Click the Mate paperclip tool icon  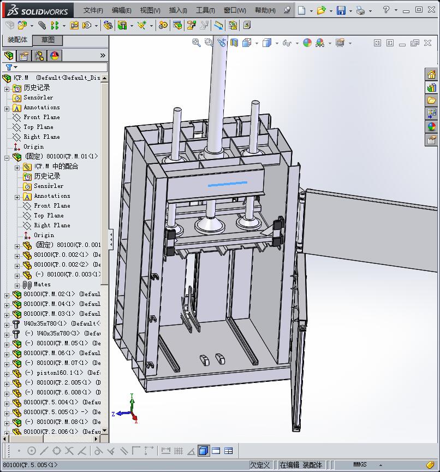[x=42, y=25]
